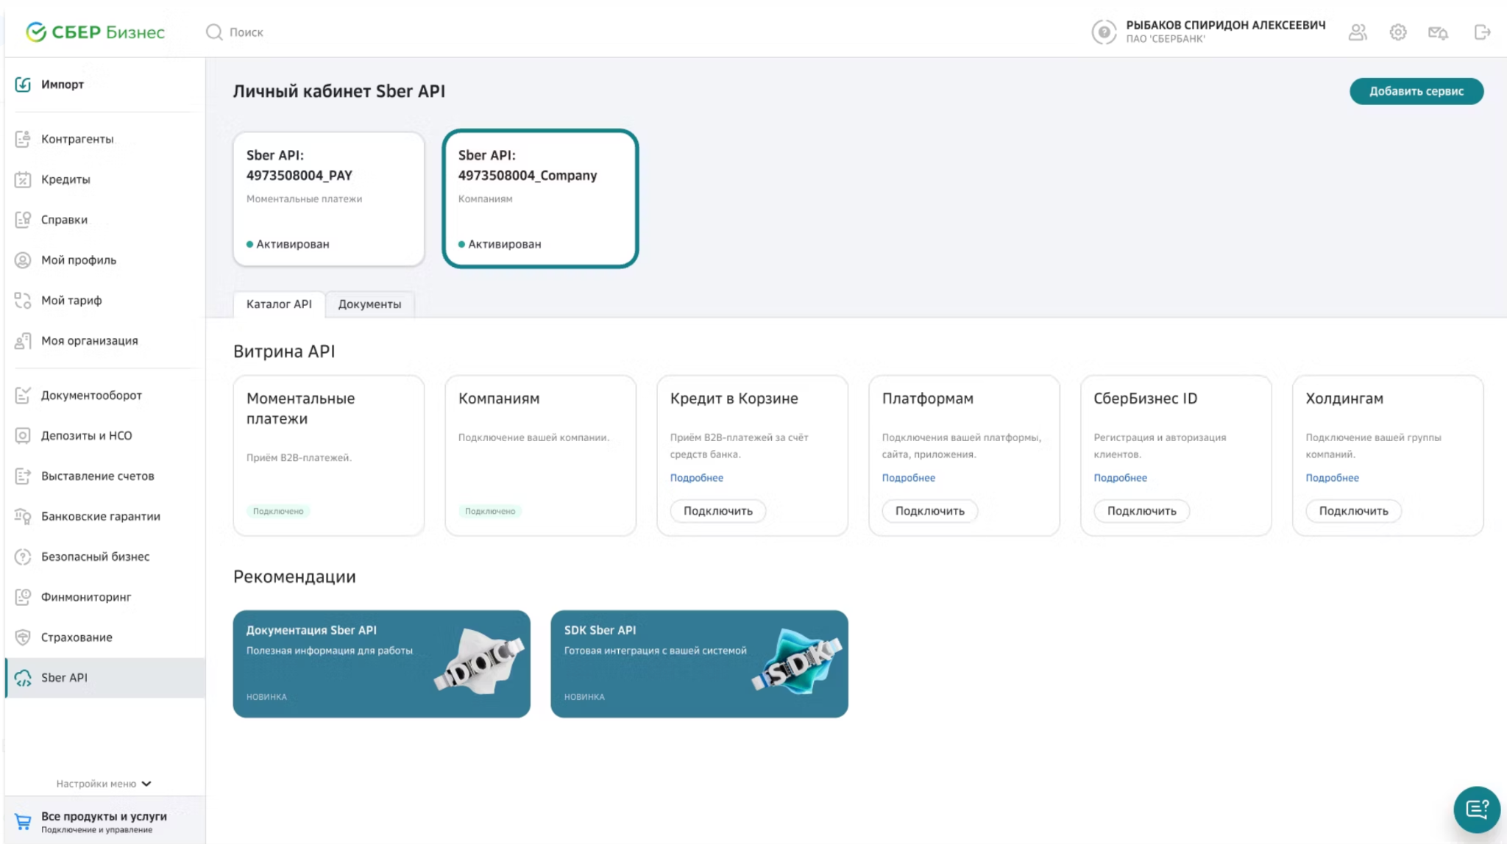This screenshot has width=1507, height=844.
Task: Click the Добавить сервис button
Action: pyautogui.click(x=1416, y=91)
